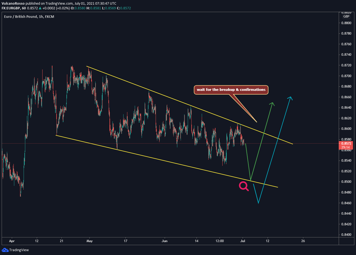Click the '26' date axis label
This screenshot has width=356, height=255.
click(x=303, y=241)
